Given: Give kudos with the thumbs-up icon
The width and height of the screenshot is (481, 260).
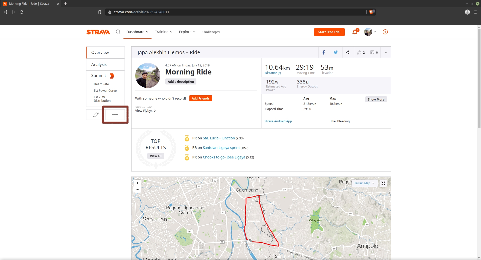Looking at the screenshot, I should (359, 52).
